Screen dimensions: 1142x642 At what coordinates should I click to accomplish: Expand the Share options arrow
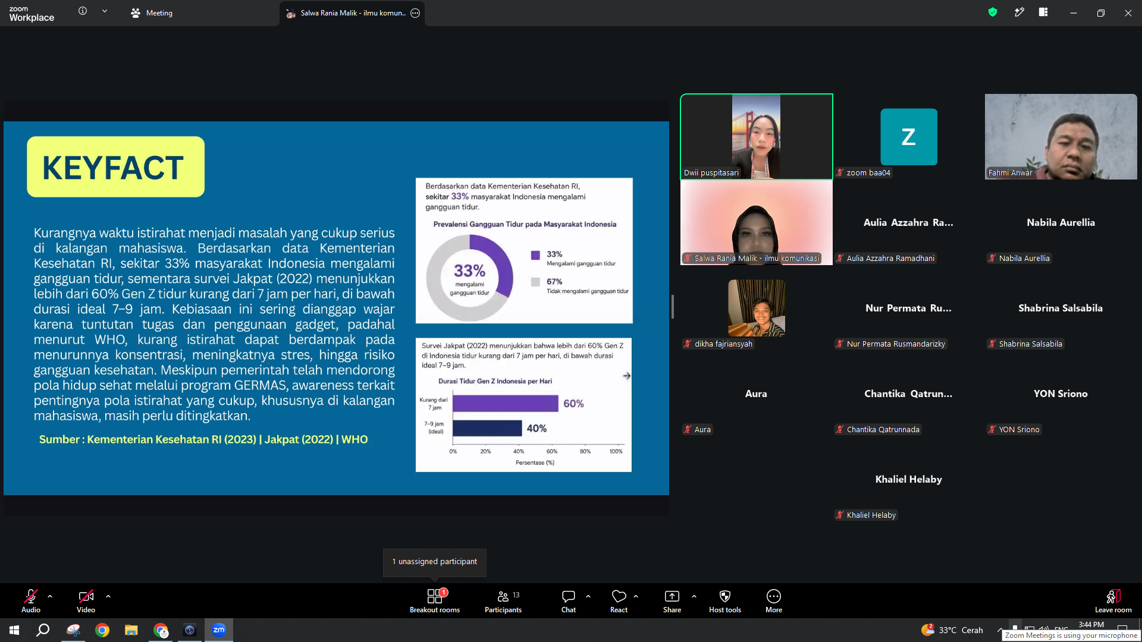(694, 596)
